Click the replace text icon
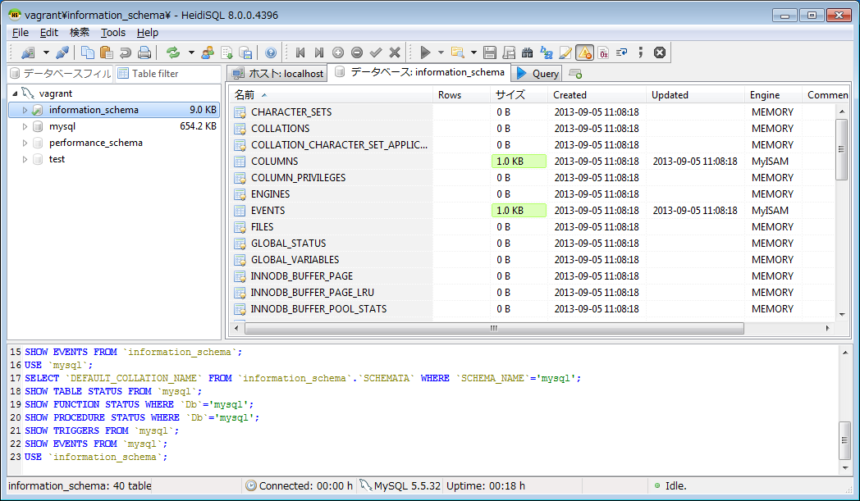This screenshot has width=860, height=501. (547, 52)
